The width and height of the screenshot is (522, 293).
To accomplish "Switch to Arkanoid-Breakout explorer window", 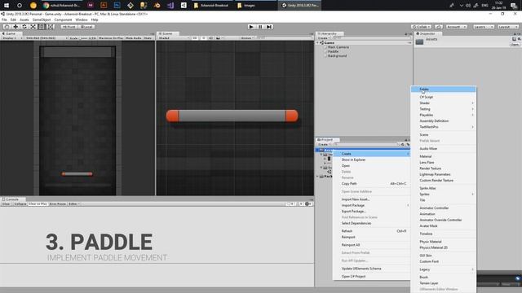I will click(x=211, y=6).
